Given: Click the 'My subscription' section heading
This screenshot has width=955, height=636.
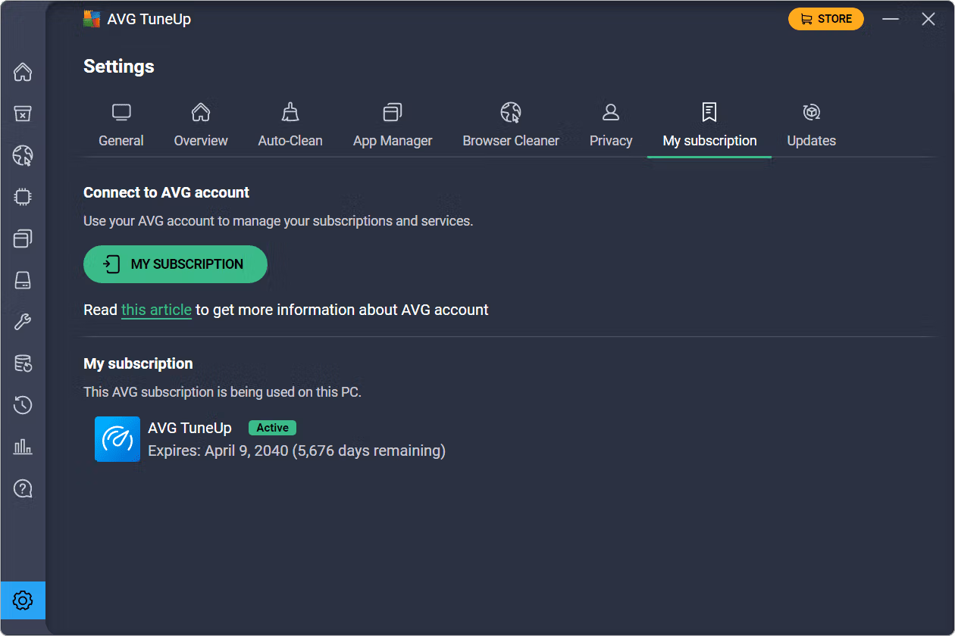Looking at the screenshot, I should pos(138,363).
